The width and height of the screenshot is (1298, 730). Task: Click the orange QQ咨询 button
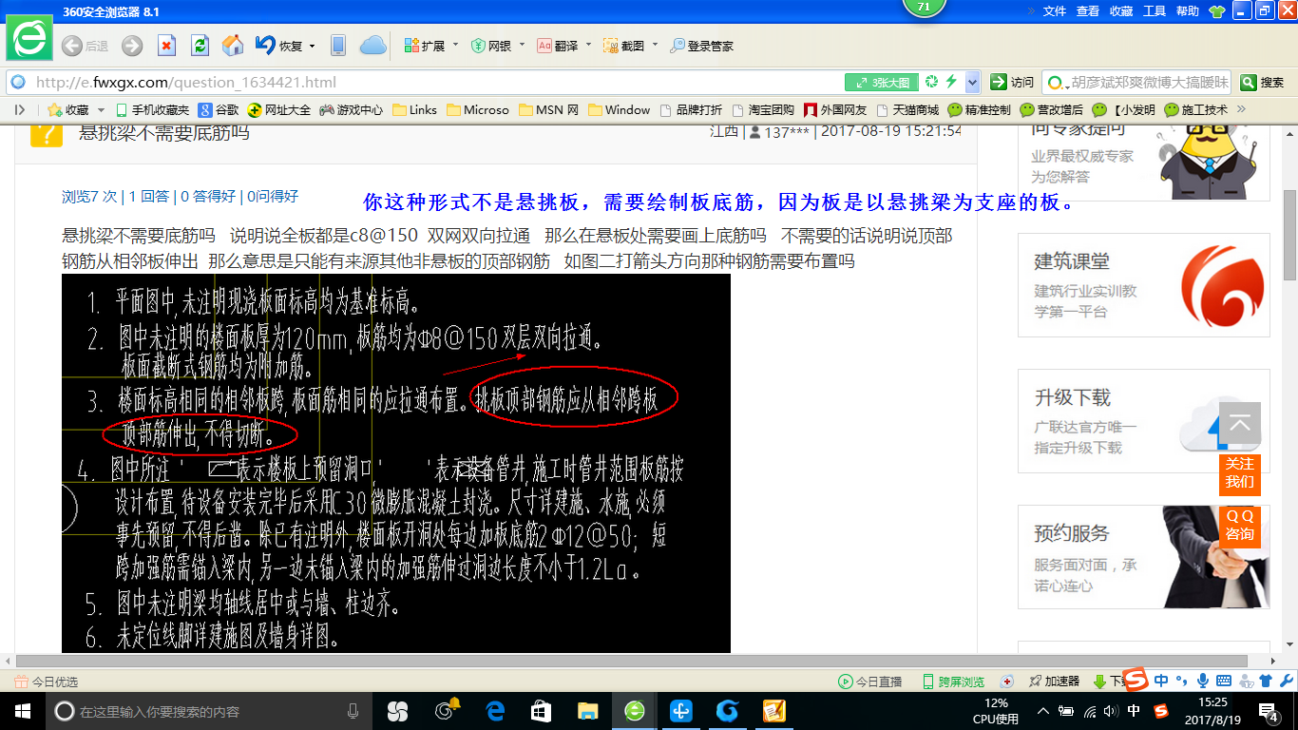(x=1240, y=526)
